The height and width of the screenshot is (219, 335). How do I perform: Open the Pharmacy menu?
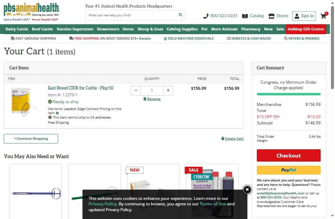[x=251, y=29]
